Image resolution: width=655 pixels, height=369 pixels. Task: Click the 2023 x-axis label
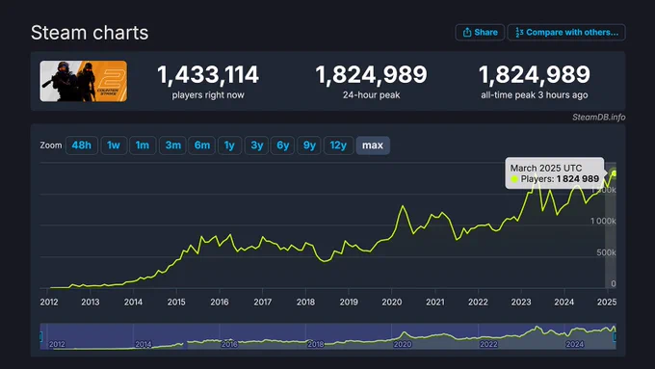click(x=521, y=303)
